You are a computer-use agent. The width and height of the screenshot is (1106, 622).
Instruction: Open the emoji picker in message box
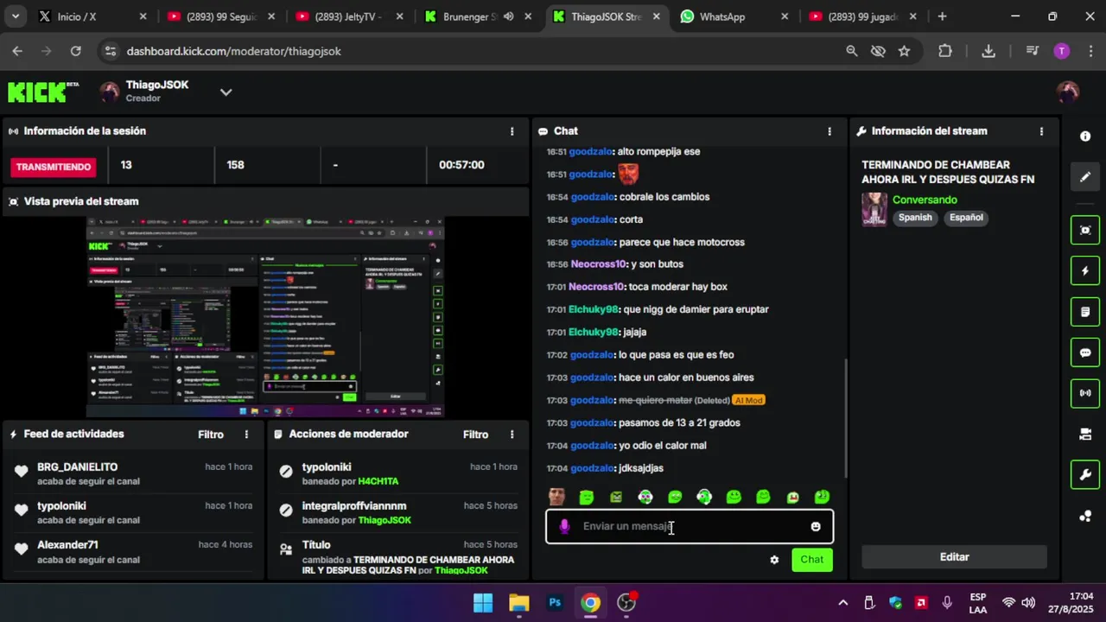coord(816,526)
